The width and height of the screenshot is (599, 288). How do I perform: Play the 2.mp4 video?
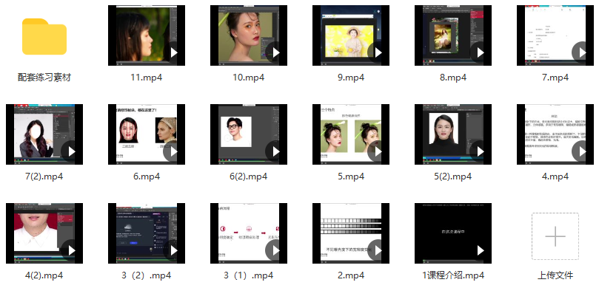[378, 250]
